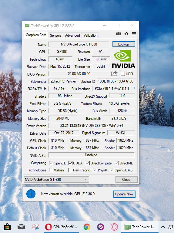Viewport: 174px width, 233px height.
Task: Open Snipping tool icon on taskbar
Action: click(x=35, y=227)
